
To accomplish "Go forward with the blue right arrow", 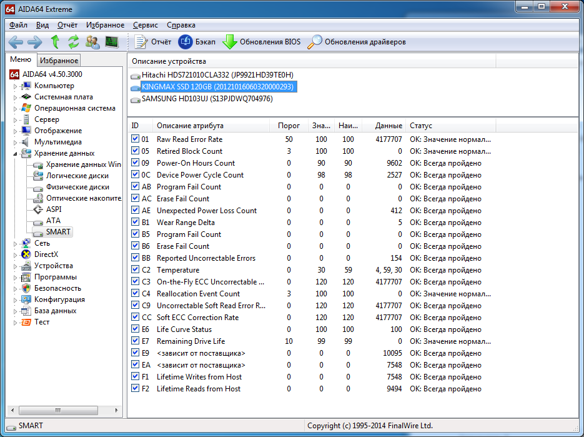I will point(34,42).
